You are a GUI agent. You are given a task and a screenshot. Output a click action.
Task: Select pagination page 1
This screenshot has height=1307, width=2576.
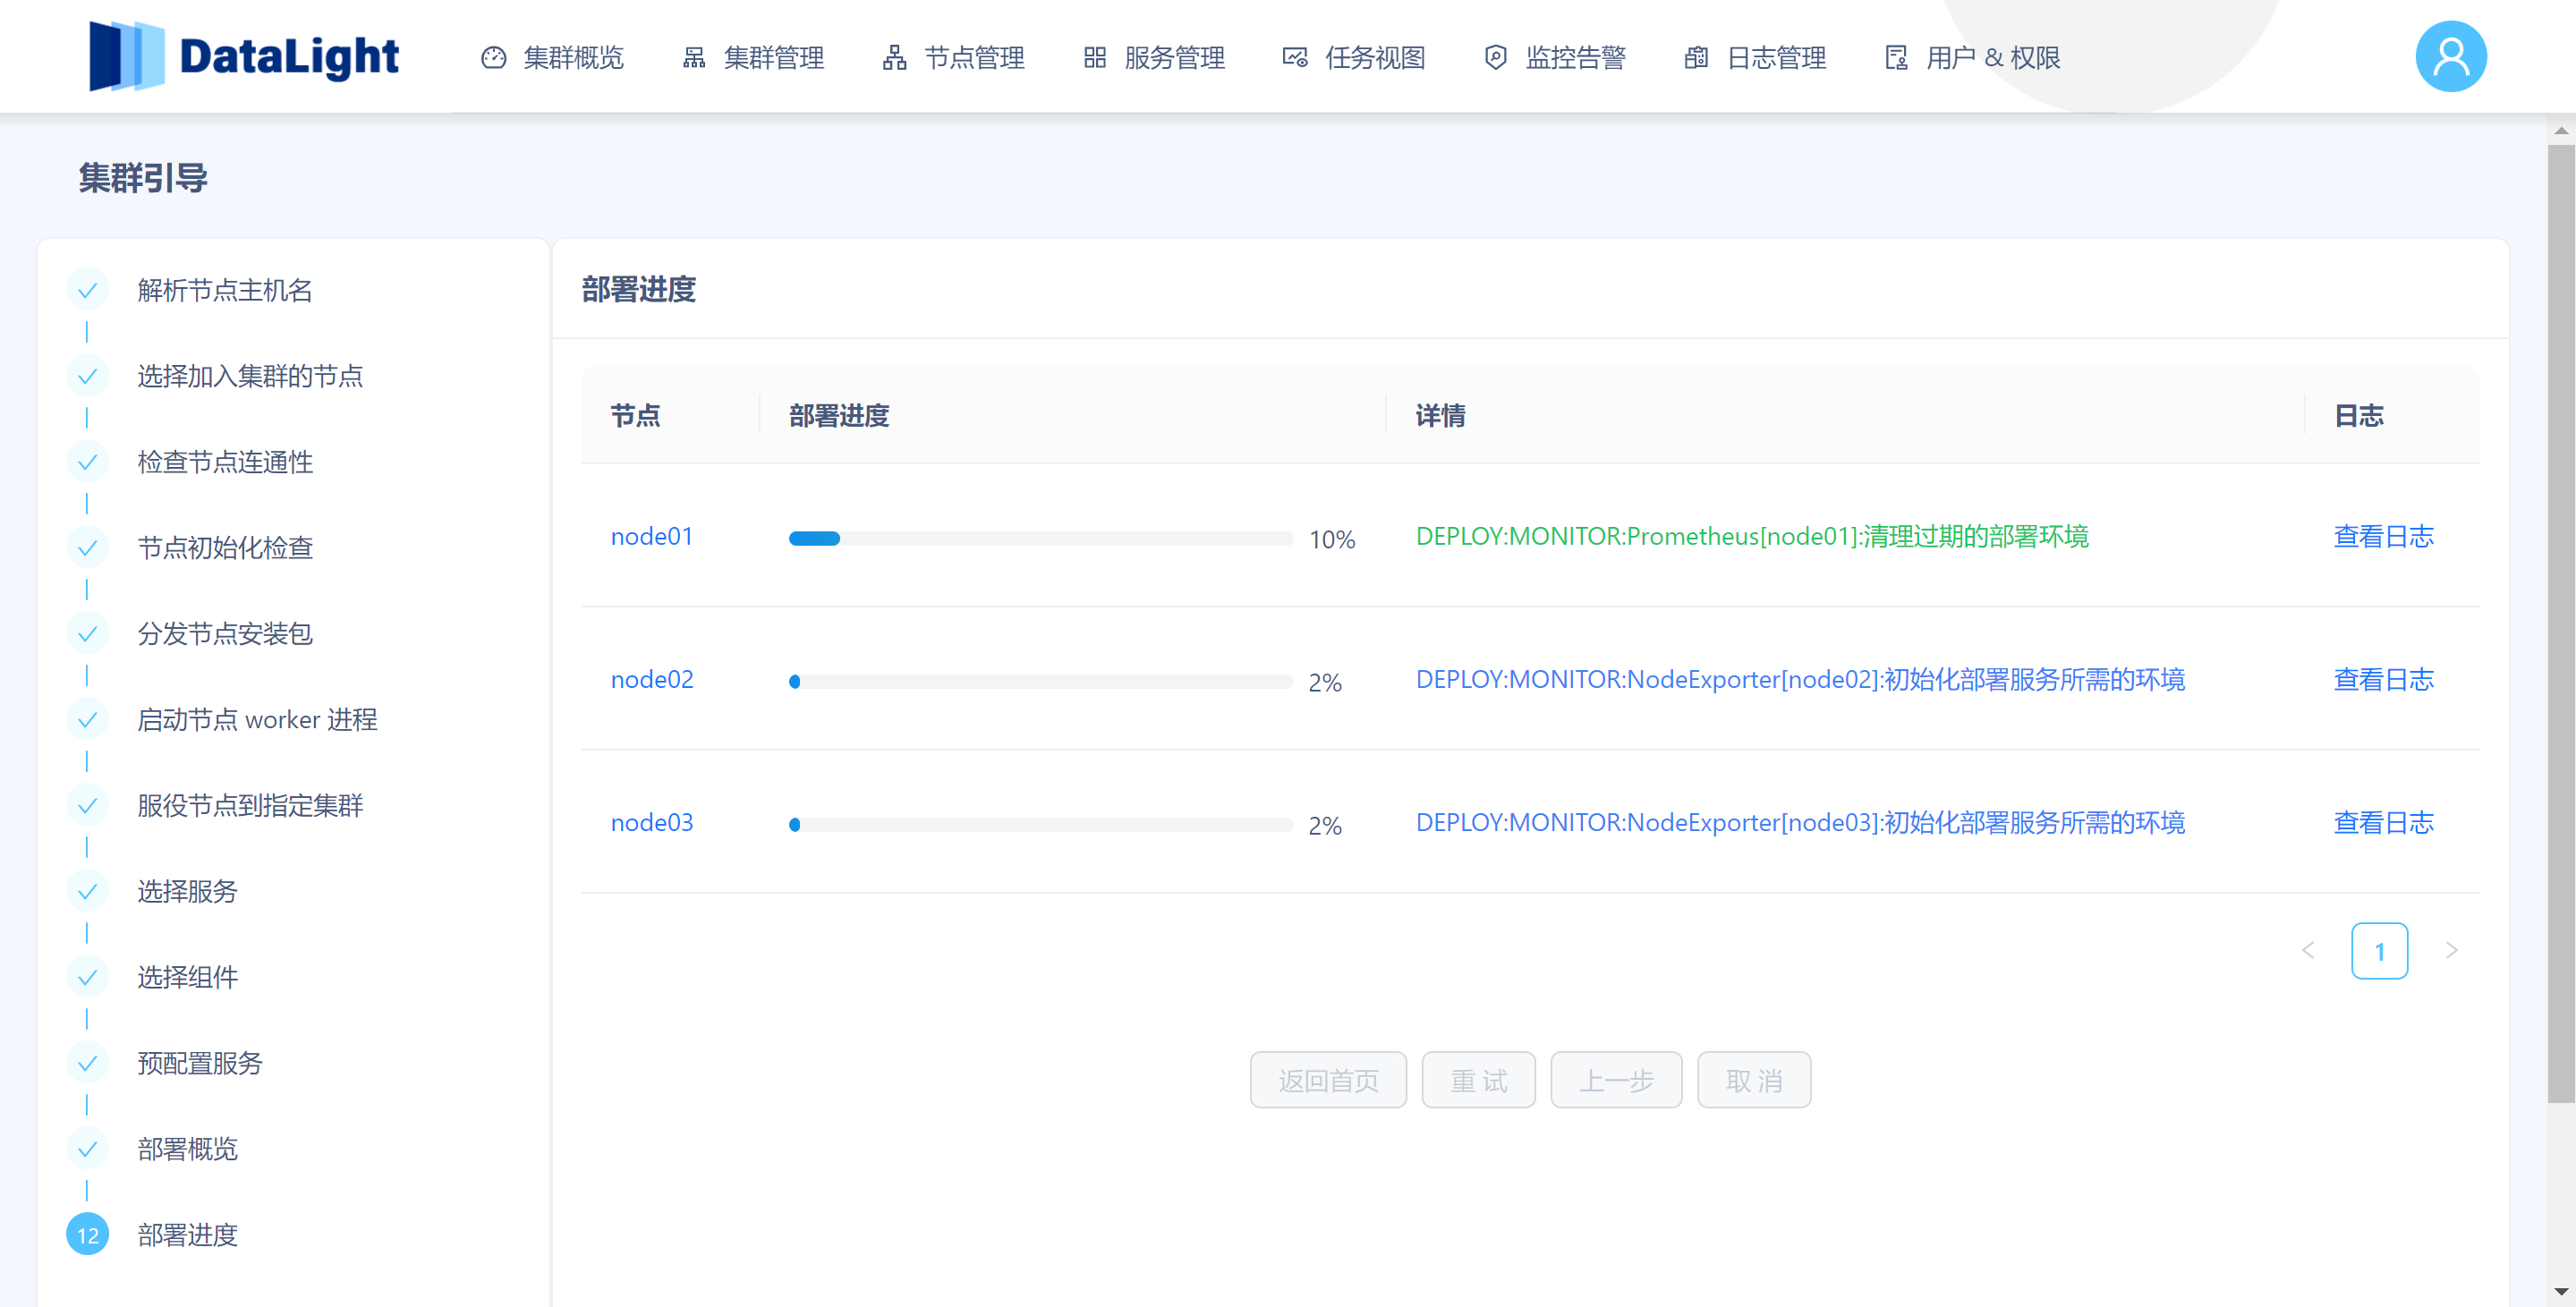click(x=2379, y=951)
